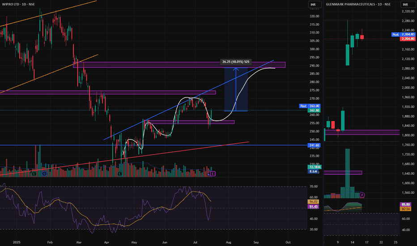The width and height of the screenshot is (417, 246).
Task: Click Jun on the time axis
Action: 165,242
